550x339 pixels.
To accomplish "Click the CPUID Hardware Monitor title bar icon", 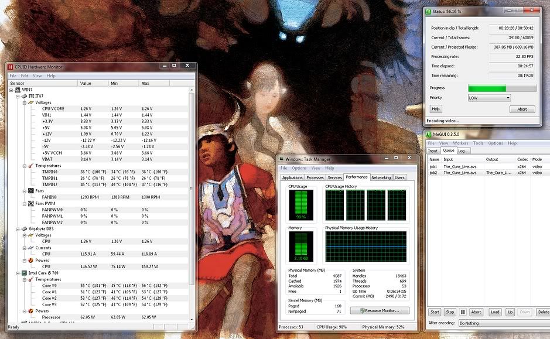I will pos(10,67).
